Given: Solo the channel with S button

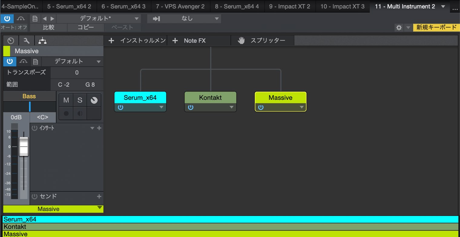Looking at the screenshot, I should click(x=80, y=100).
